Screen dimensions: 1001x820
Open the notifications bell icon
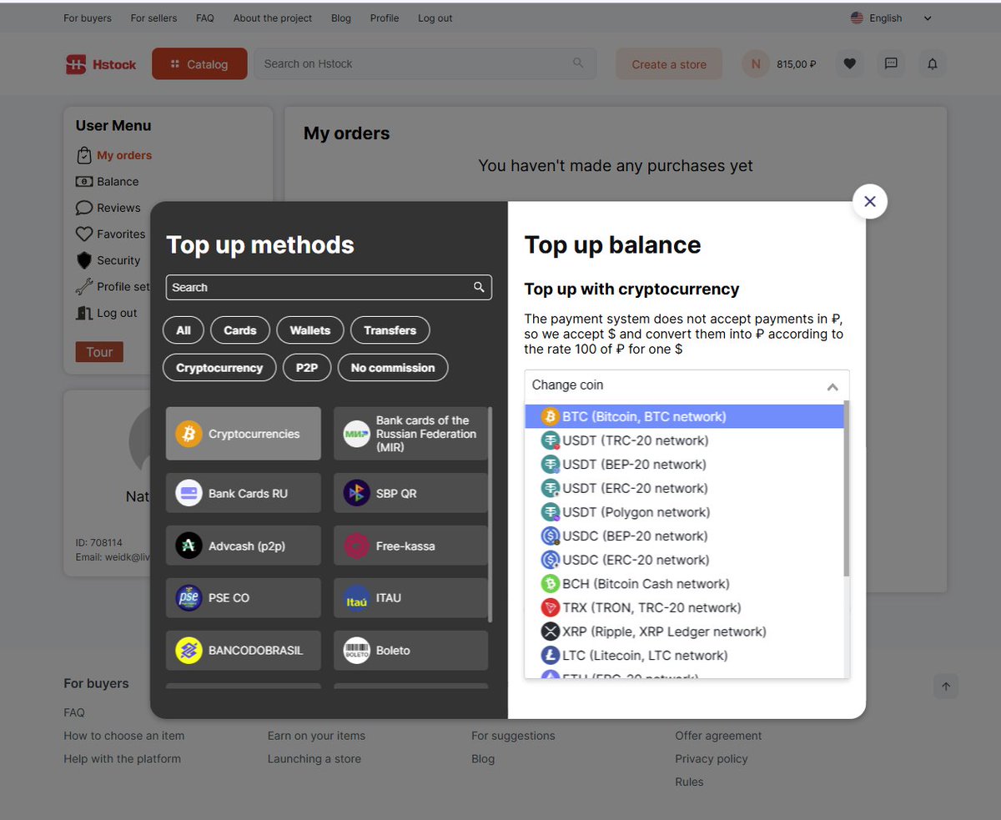[933, 63]
